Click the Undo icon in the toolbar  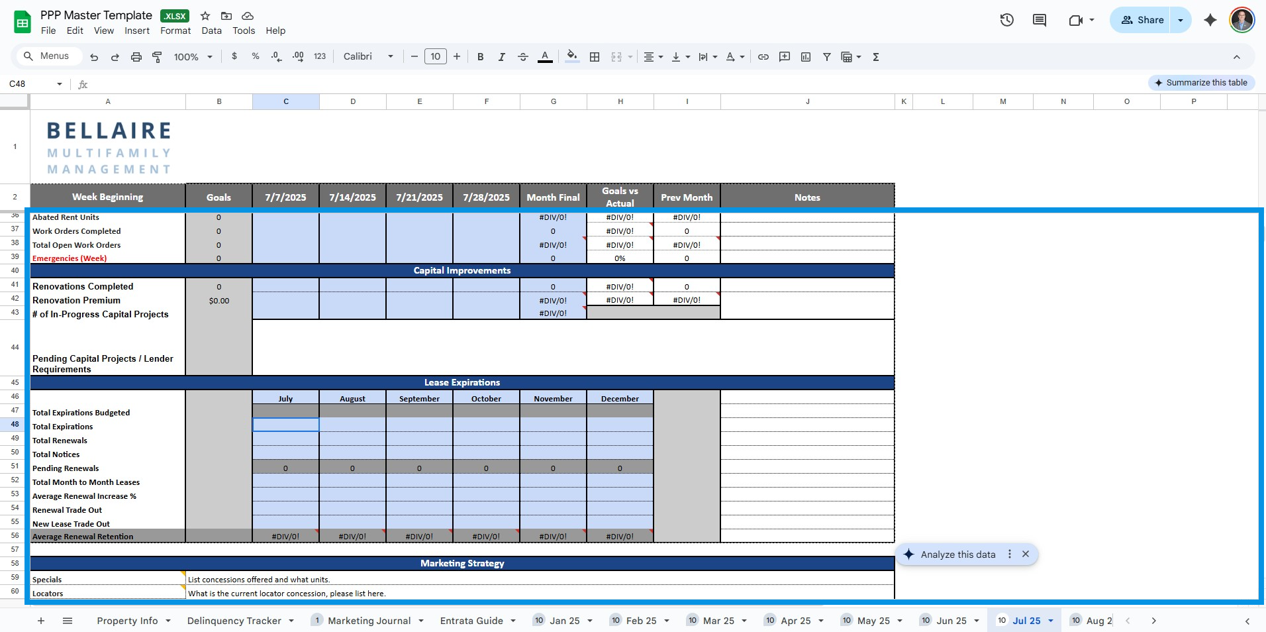pos(94,57)
